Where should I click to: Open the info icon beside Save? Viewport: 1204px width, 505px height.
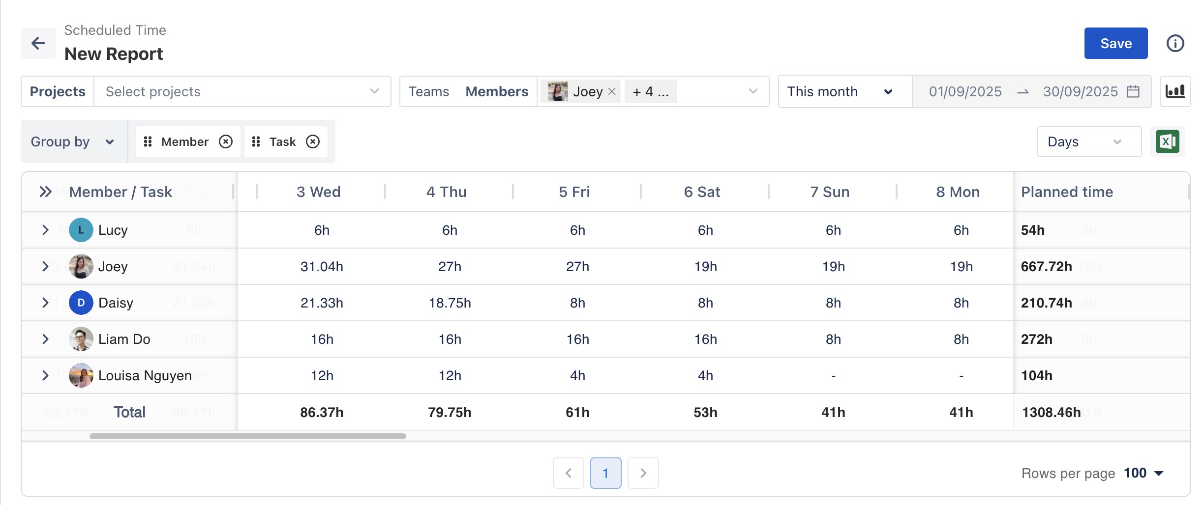[1175, 43]
